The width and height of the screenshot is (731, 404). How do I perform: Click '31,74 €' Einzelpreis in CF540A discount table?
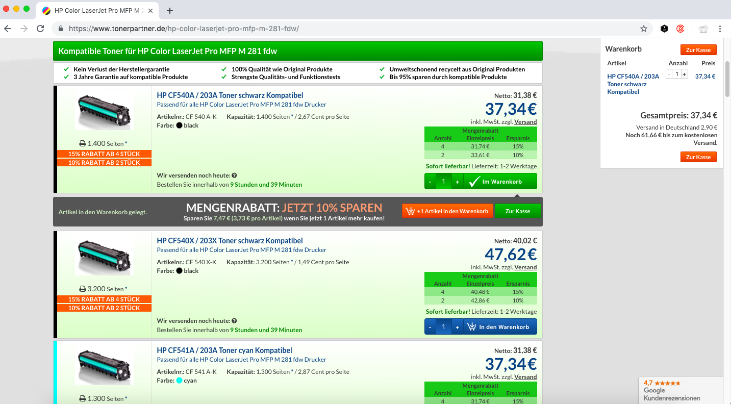[480, 146]
